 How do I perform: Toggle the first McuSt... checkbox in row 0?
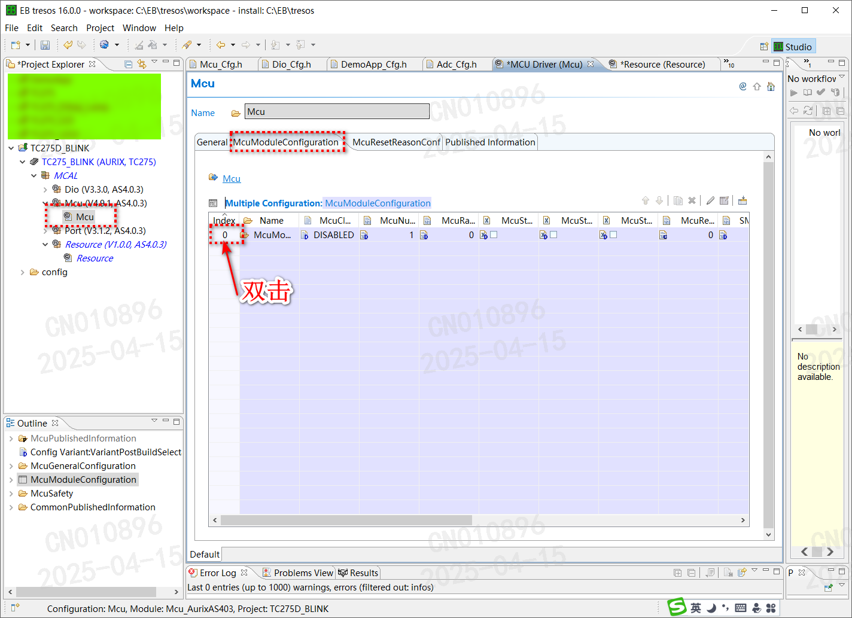click(494, 235)
